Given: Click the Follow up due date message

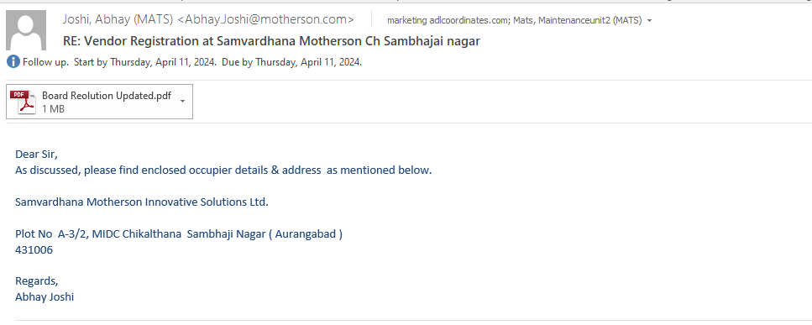Looking at the screenshot, I should [x=192, y=63].
